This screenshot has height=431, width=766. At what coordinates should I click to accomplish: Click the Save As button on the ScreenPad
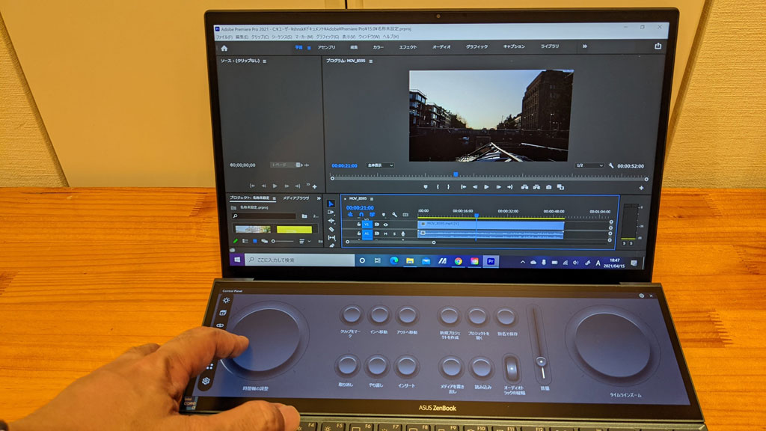click(506, 317)
